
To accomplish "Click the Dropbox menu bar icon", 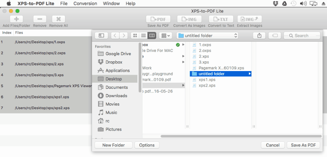I will [x=275, y=4].
